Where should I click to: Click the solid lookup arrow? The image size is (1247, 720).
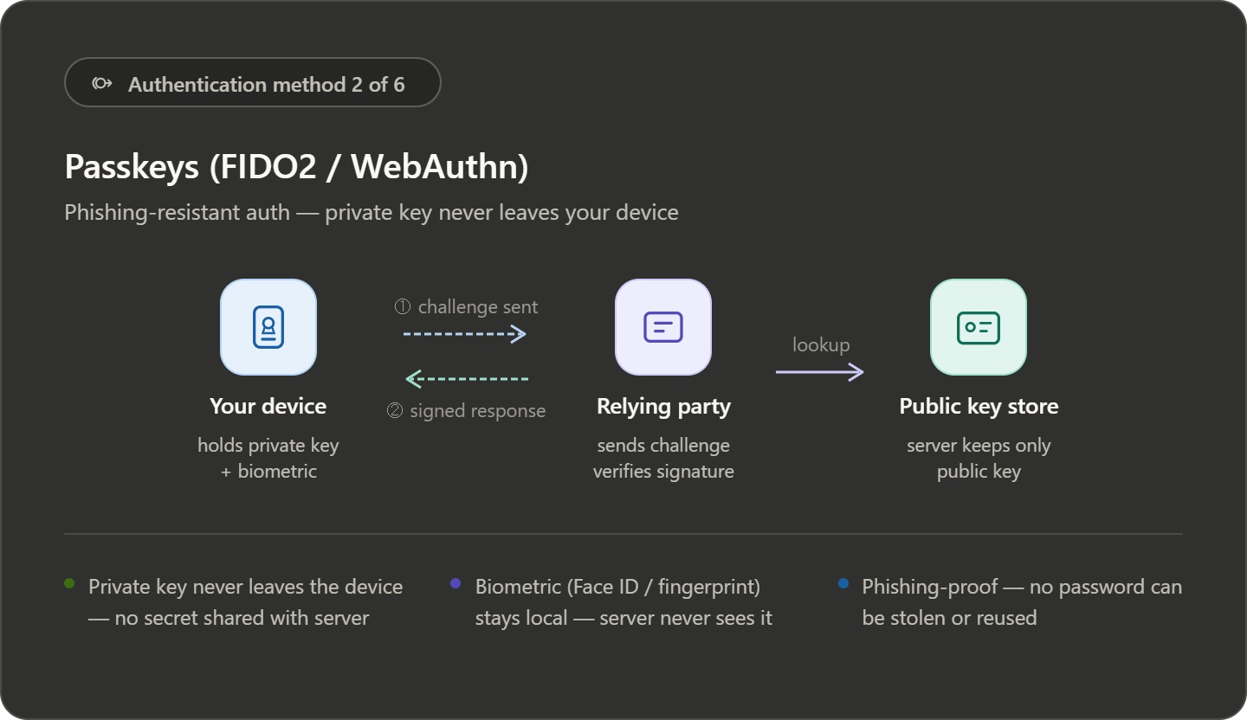(x=819, y=372)
